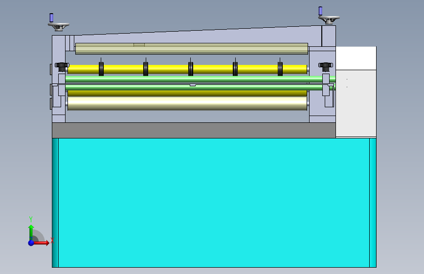The height and width of the screenshot is (274, 424).
Task: Select the large cream-colored bottom roller
Action: pos(187,103)
